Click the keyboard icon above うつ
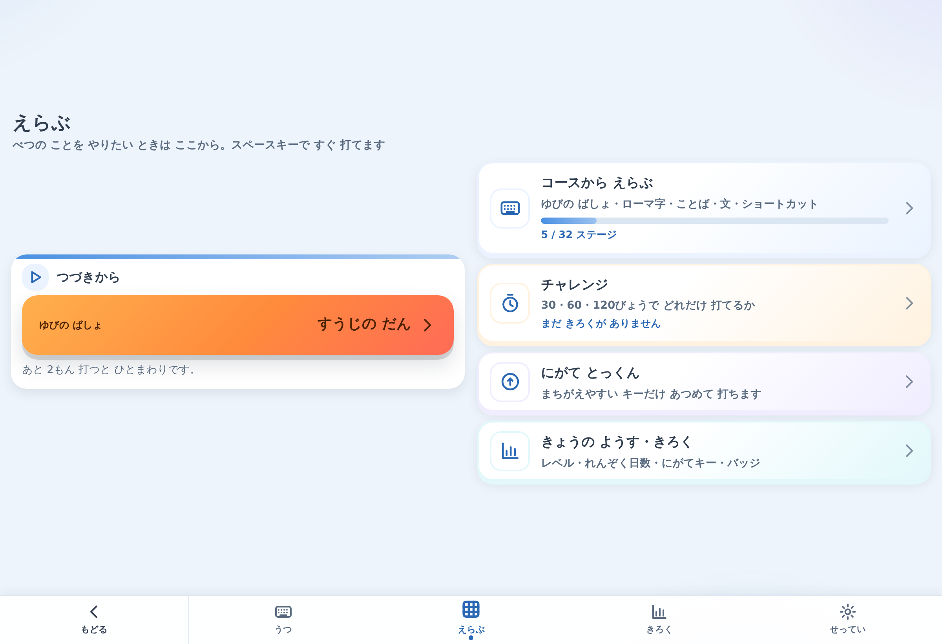This screenshot has width=942, height=644. click(283, 611)
